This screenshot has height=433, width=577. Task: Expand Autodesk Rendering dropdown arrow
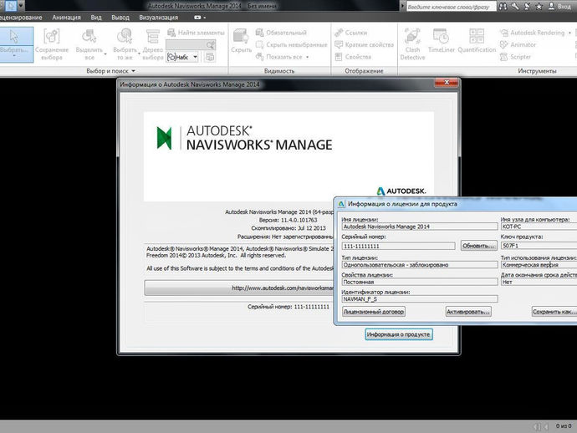coord(569,33)
